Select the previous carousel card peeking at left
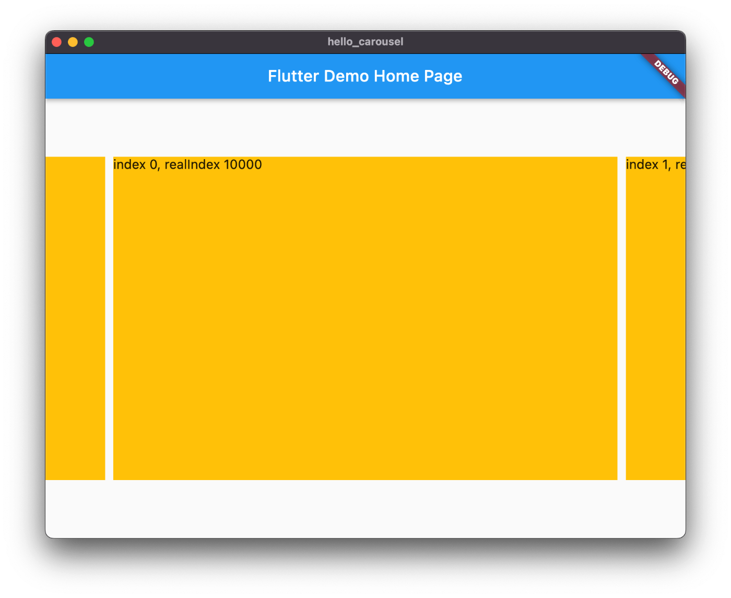The width and height of the screenshot is (731, 598). pos(75,318)
